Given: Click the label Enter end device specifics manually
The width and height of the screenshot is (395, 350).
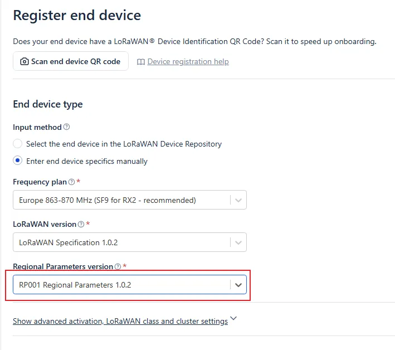Looking at the screenshot, I should click(87, 161).
